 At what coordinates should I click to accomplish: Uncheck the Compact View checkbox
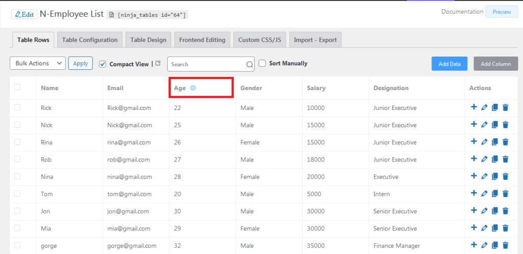coord(103,64)
